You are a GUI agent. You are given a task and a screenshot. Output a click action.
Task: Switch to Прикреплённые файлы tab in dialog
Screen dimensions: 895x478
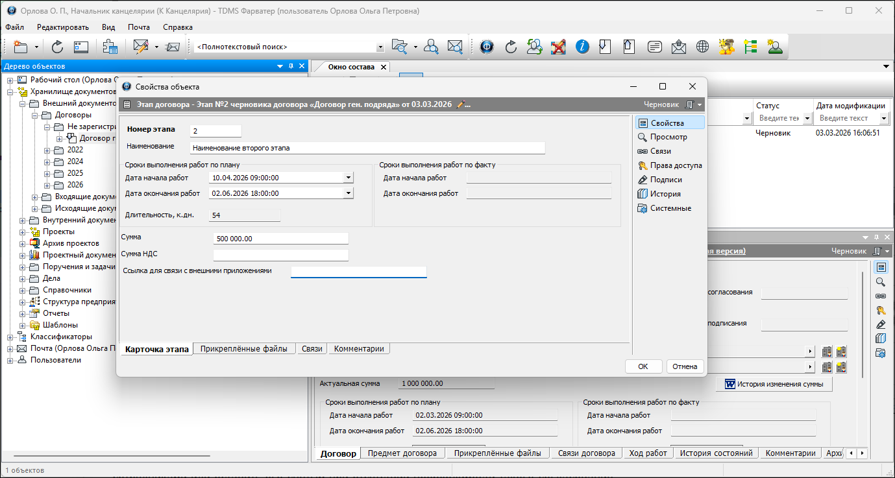[243, 349]
